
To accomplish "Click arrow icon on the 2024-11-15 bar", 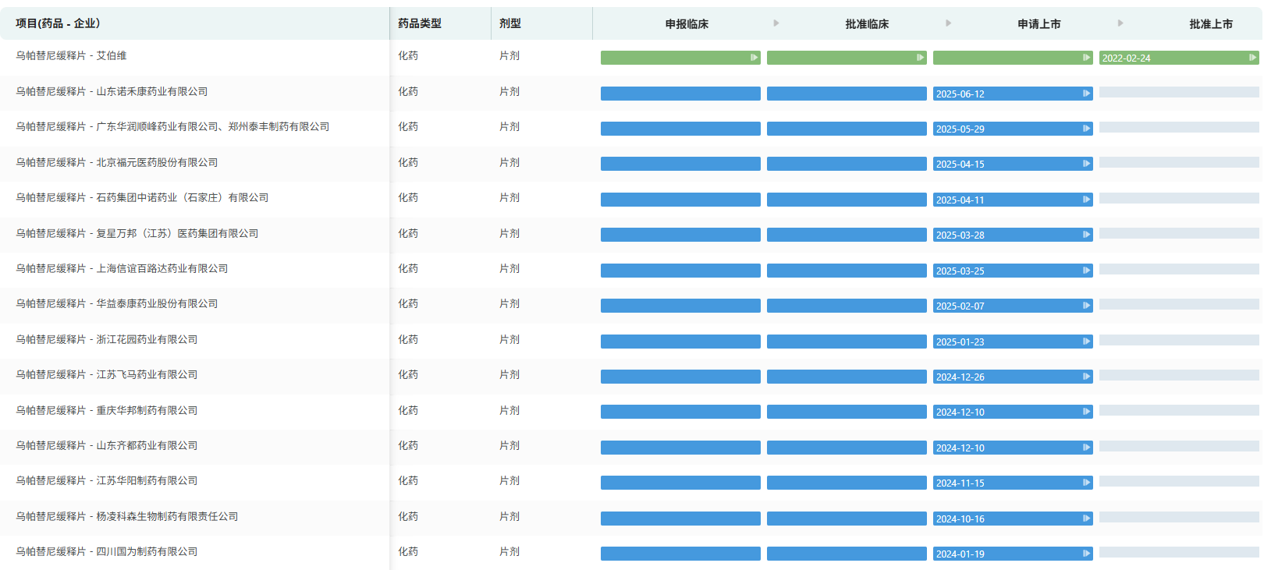I will (x=1086, y=483).
